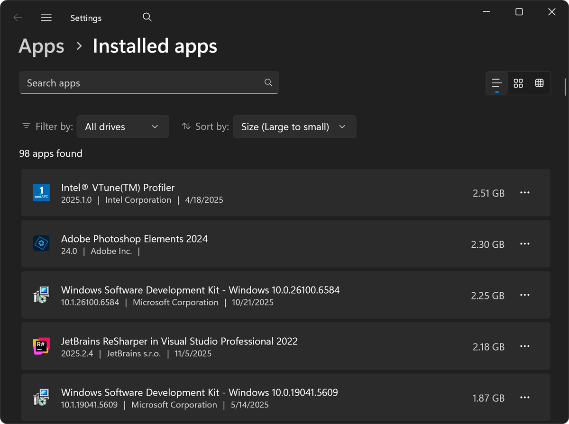Click the Installed apps heading
This screenshot has height=424, width=569.
(155, 46)
